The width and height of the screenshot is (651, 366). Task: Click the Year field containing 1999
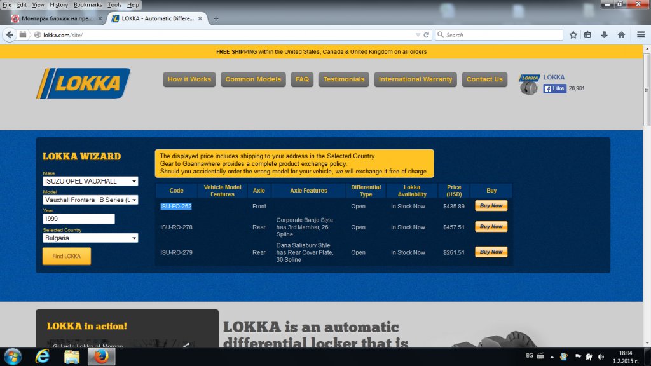(x=79, y=219)
